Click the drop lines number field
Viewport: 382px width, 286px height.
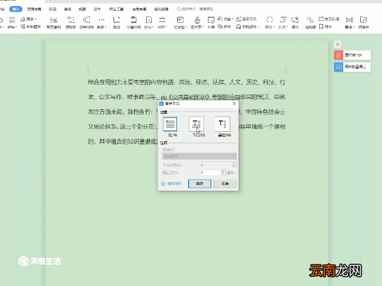pyautogui.click(x=216, y=165)
